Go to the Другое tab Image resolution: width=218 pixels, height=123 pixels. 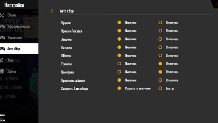click(x=19, y=71)
